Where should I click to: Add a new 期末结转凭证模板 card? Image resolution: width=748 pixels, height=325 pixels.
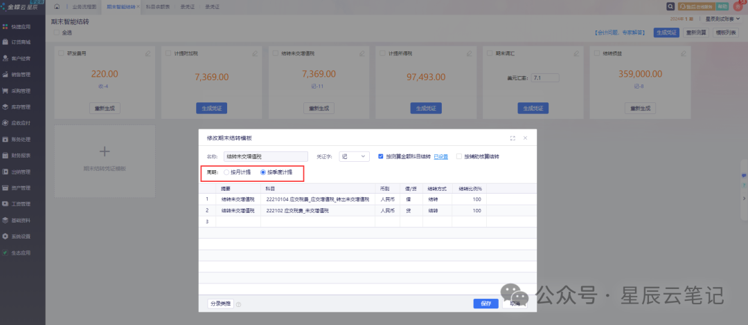tap(105, 161)
